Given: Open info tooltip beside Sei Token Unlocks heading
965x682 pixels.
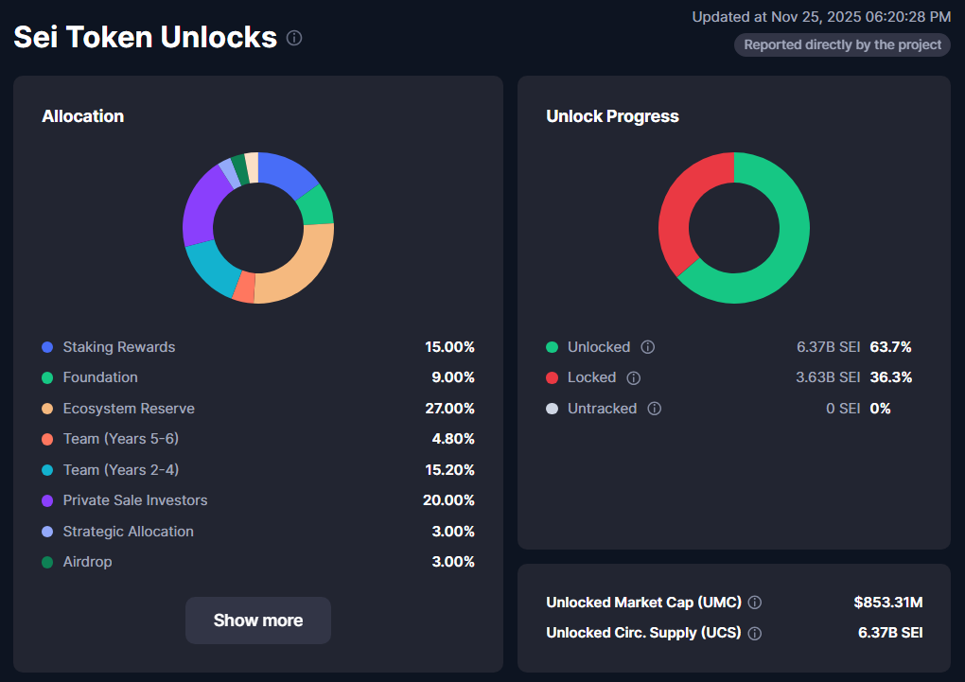Looking at the screenshot, I should tap(293, 38).
